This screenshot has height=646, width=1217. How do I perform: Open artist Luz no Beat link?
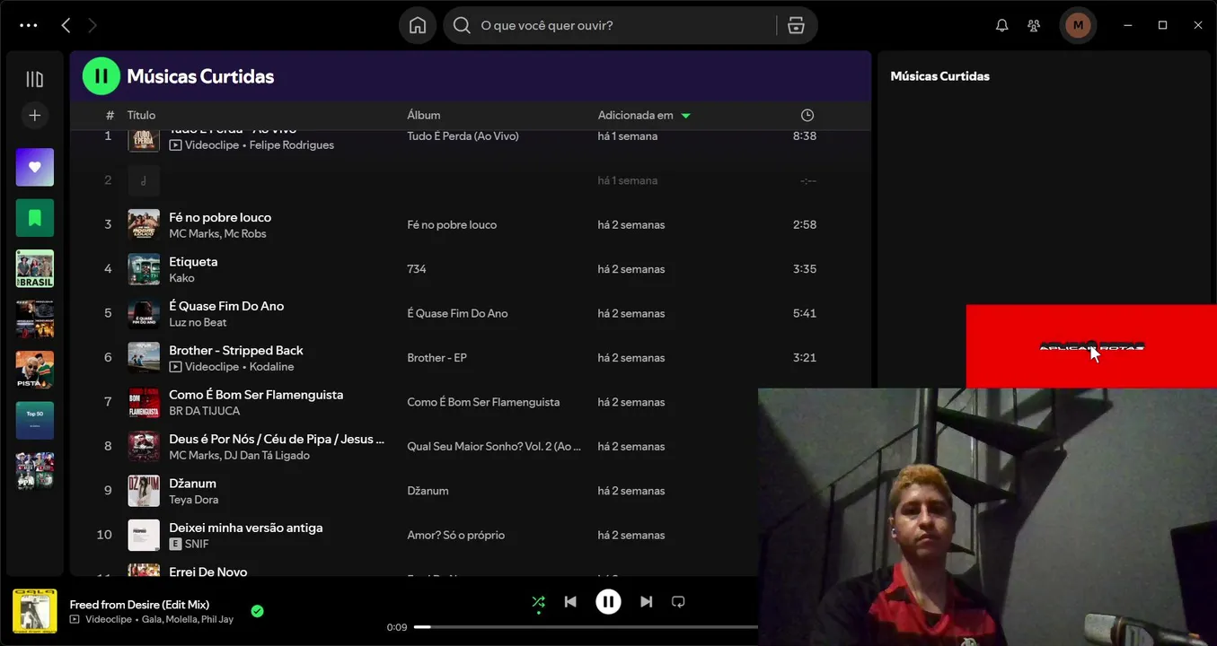[x=198, y=322]
